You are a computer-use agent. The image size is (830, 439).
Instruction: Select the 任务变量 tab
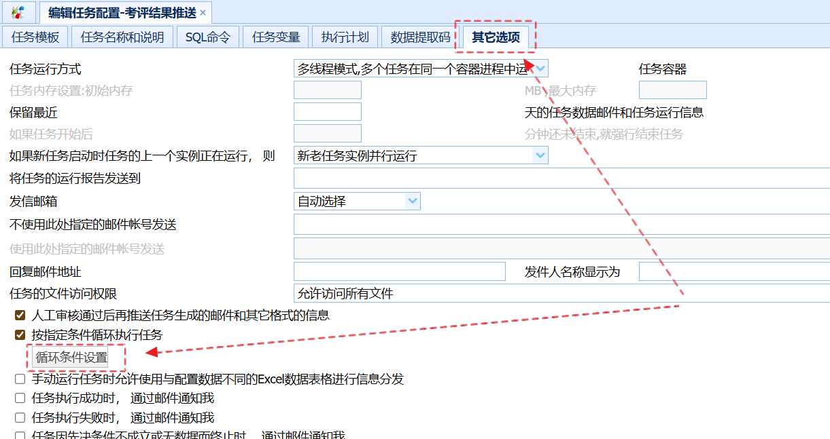pyautogui.click(x=276, y=37)
